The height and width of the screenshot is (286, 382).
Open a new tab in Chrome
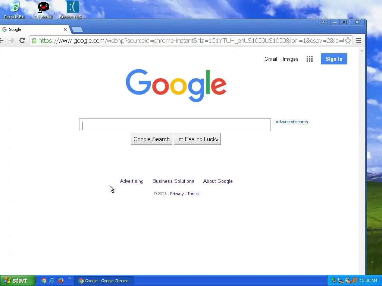tap(77, 29)
